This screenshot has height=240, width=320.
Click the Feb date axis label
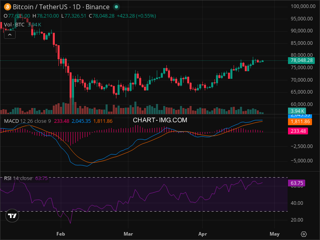pos(61,234)
